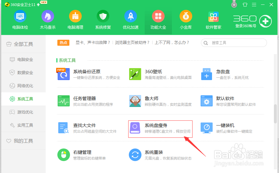Open link 显卡、声卡出故障？
The width and height of the screenshot is (279, 173).
93,42
